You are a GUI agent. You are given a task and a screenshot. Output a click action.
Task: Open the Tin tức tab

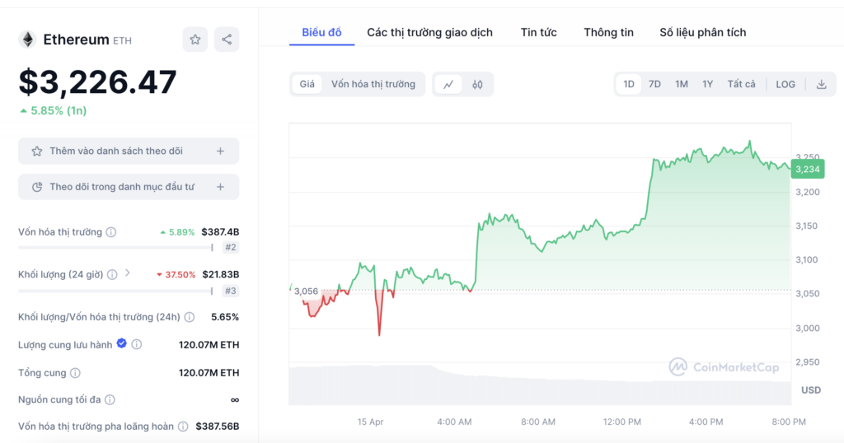(x=538, y=32)
